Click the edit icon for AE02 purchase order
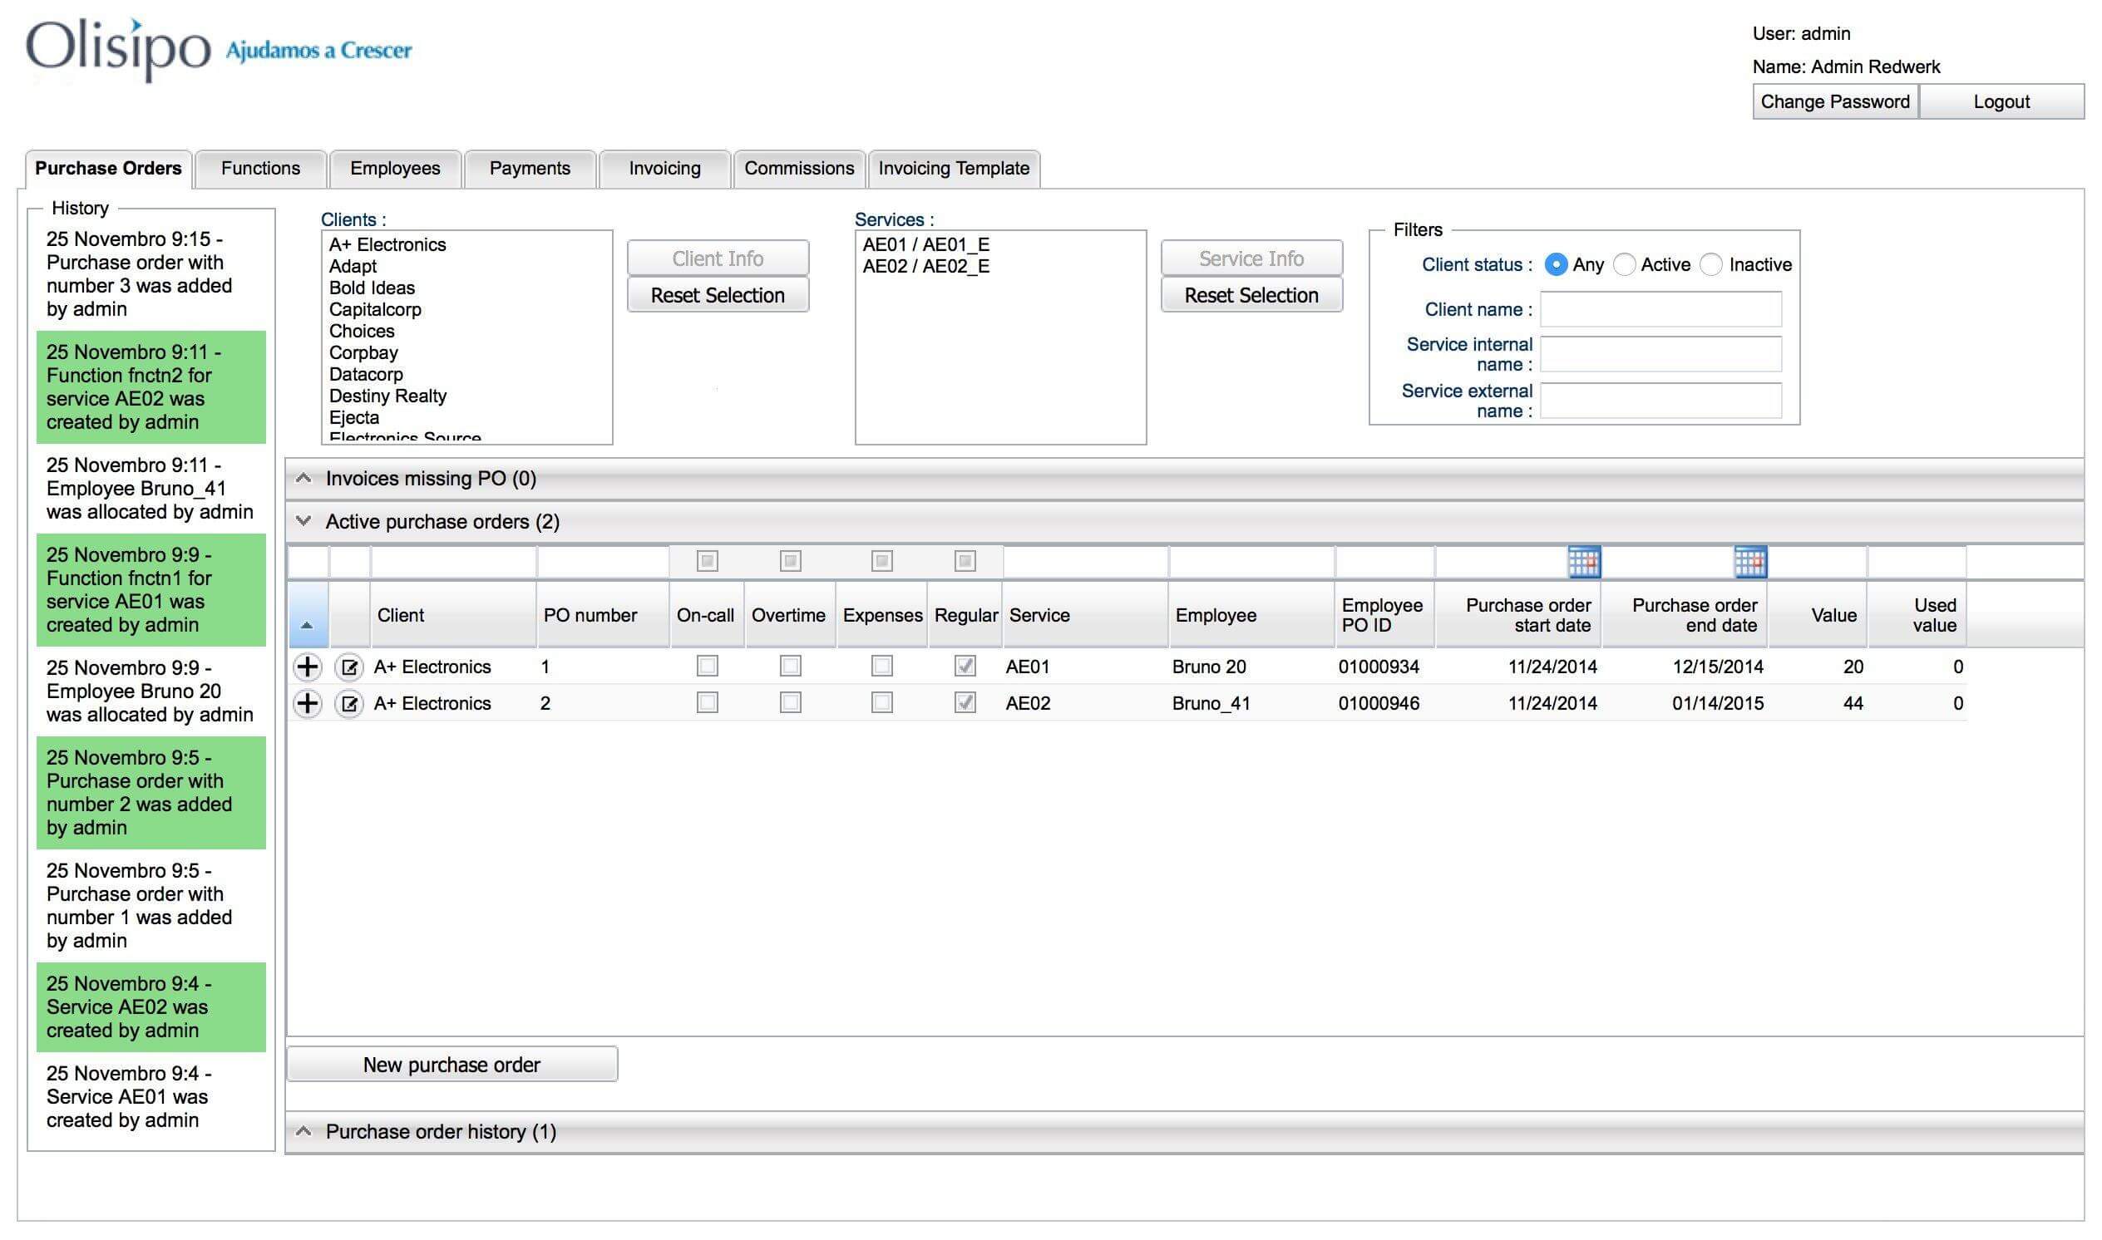The image size is (2102, 1240). click(x=349, y=704)
